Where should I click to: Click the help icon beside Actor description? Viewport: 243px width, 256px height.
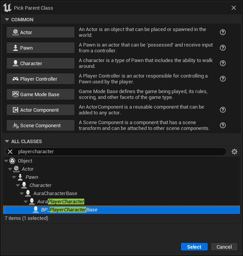tap(223, 32)
